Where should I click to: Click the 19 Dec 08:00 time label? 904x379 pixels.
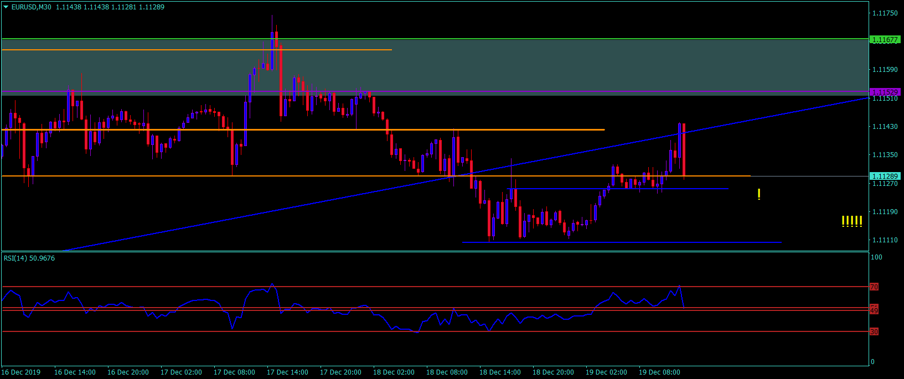[659, 372]
